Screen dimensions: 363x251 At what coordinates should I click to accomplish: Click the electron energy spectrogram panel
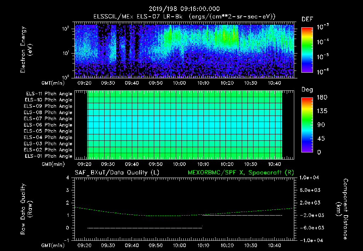(184, 50)
